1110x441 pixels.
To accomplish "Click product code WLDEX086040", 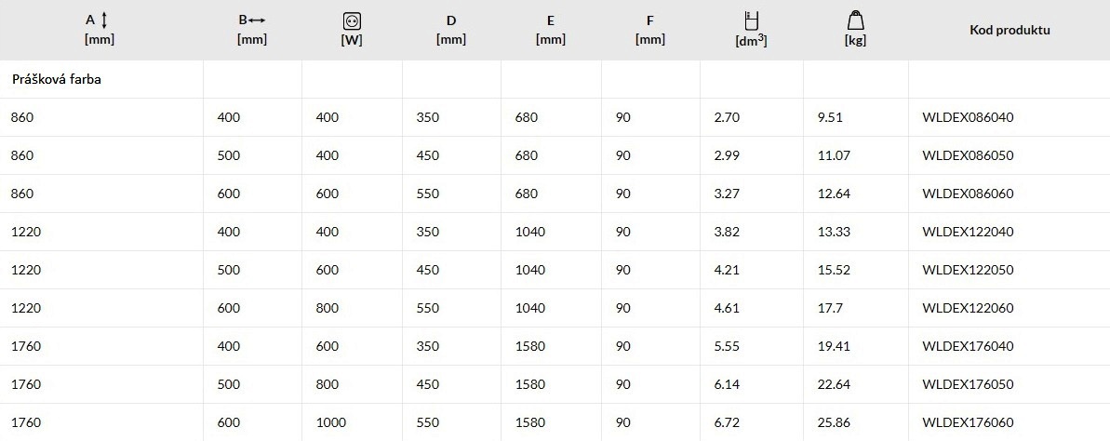I will pos(968,117).
